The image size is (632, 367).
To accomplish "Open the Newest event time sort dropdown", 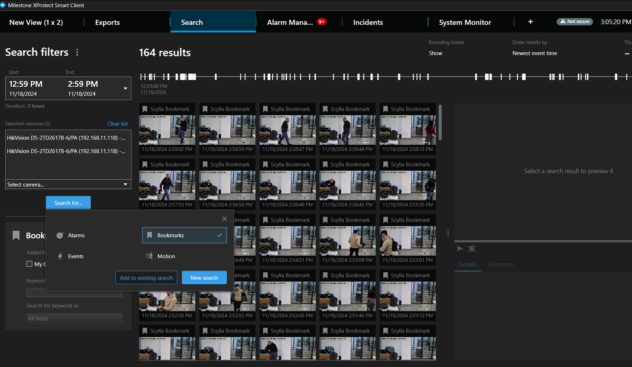I will point(534,53).
